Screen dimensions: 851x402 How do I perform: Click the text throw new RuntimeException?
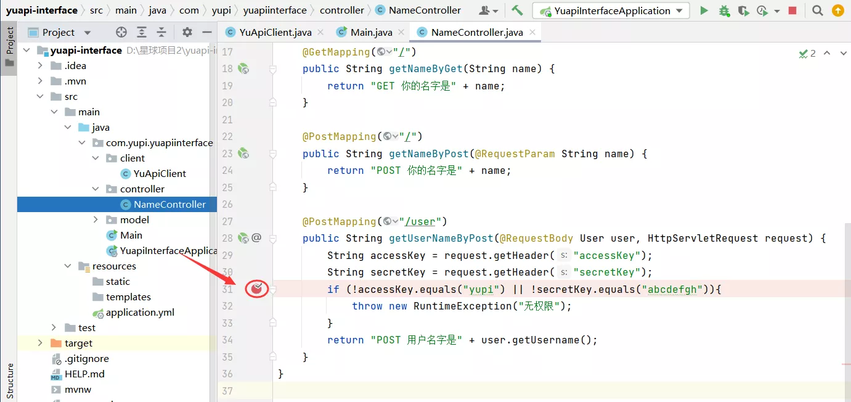coord(431,306)
